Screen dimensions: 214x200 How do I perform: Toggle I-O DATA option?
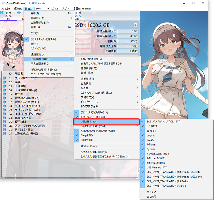[x=177, y=126]
